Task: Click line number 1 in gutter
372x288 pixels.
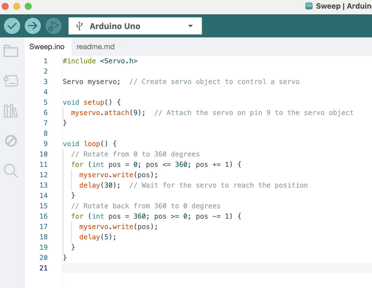Action: click(45, 61)
